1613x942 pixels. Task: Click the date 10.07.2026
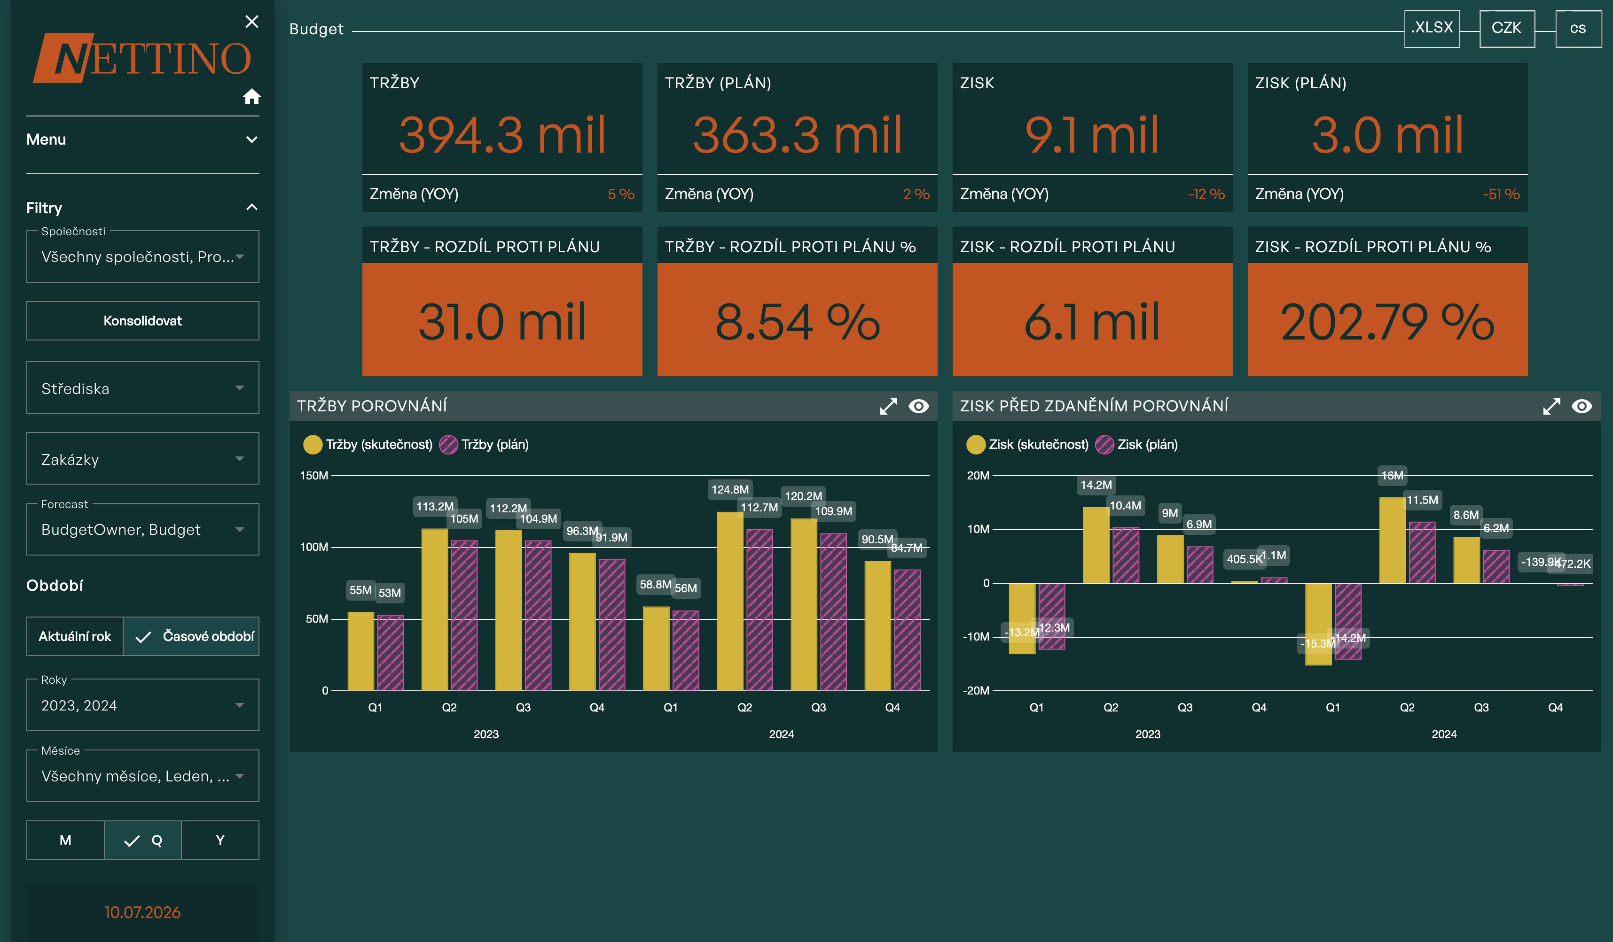[x=143, y=912]
